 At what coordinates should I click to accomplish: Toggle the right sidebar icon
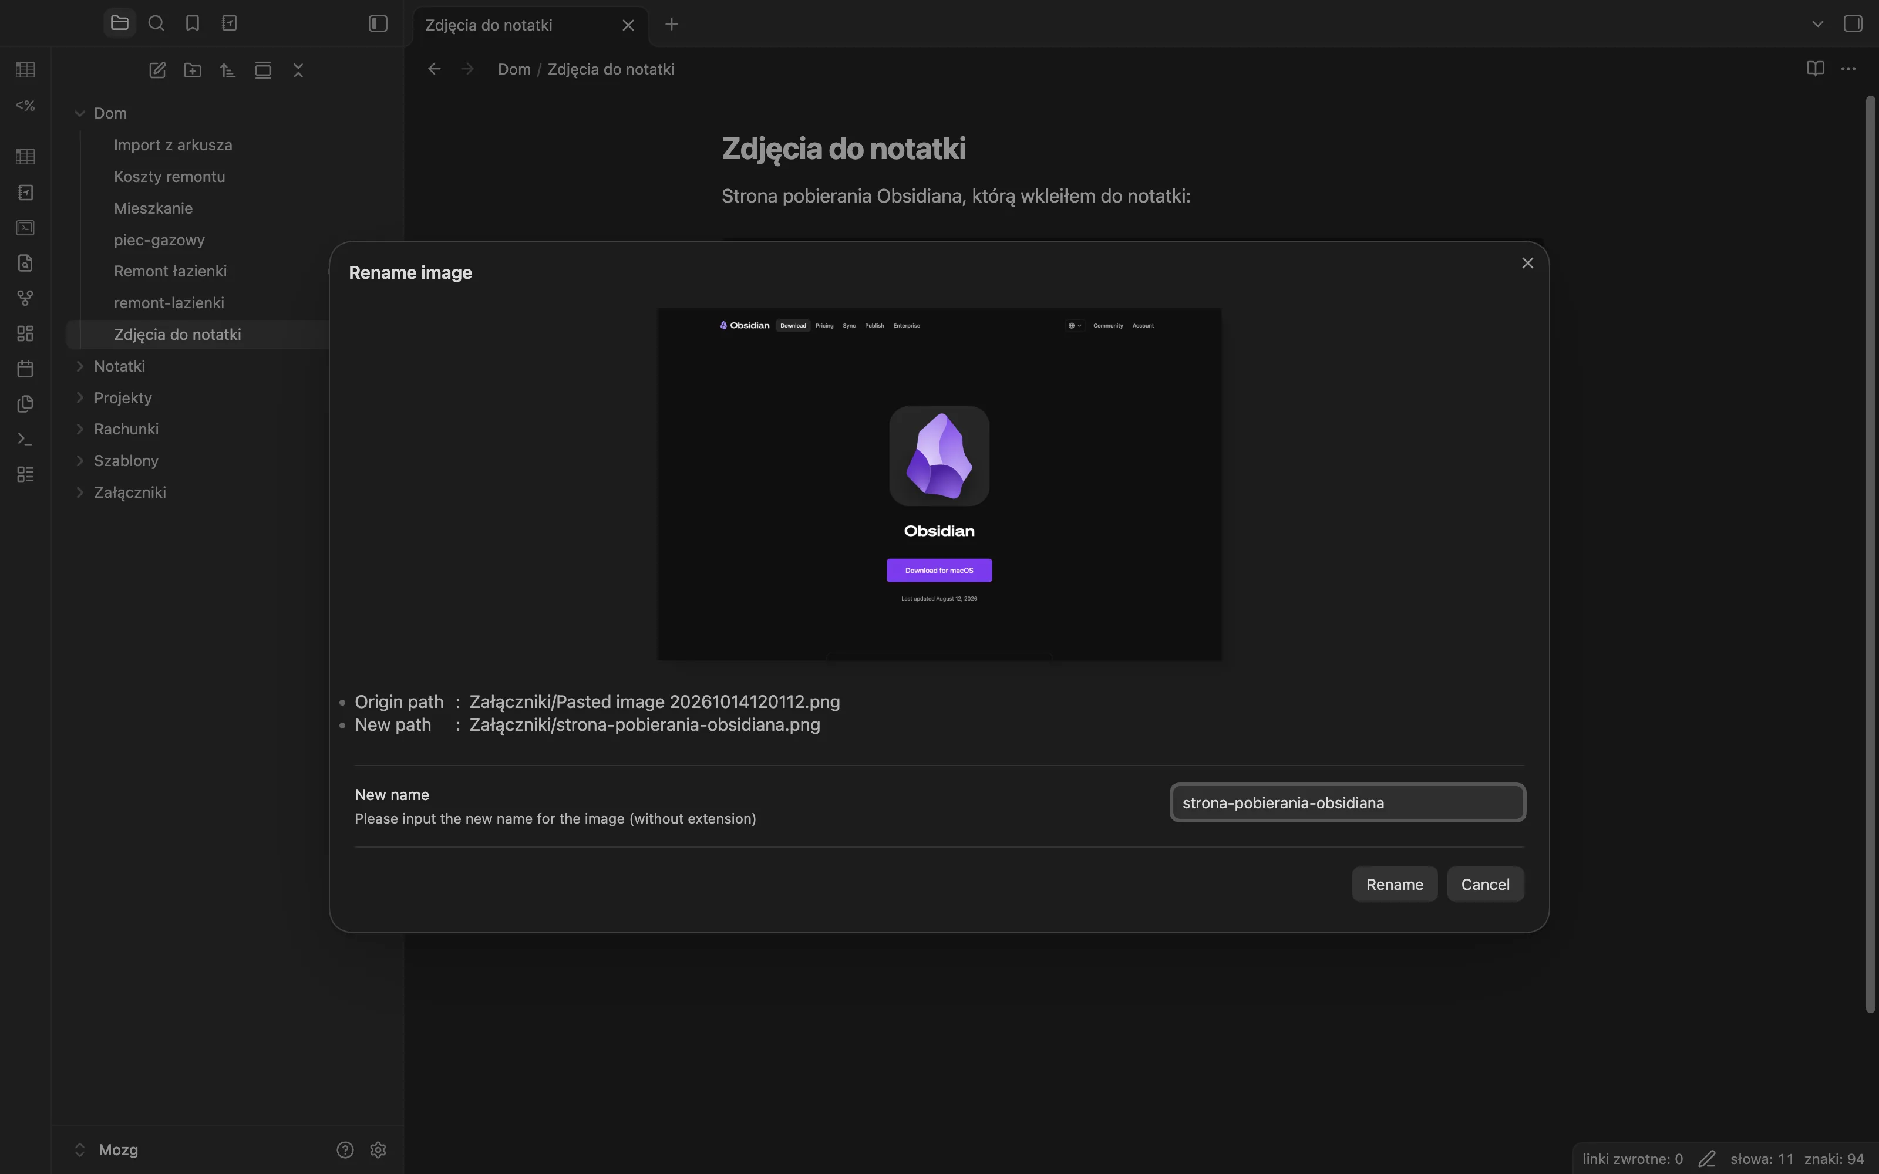tap(1853, 24)
